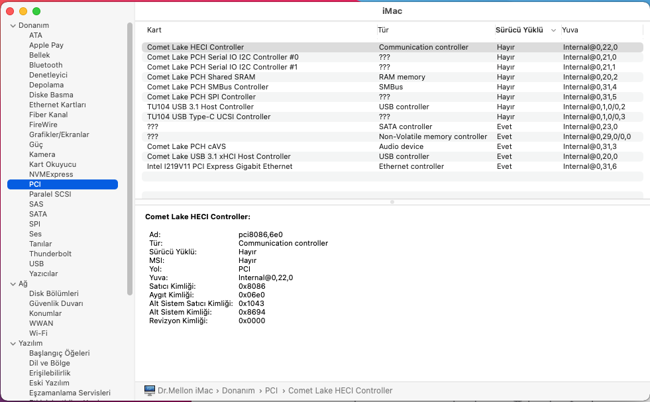Click the green zoom window button

coord(36,11)
